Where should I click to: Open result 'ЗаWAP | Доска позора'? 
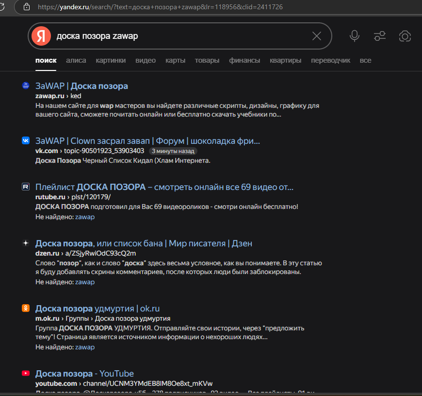pos(81,86)
